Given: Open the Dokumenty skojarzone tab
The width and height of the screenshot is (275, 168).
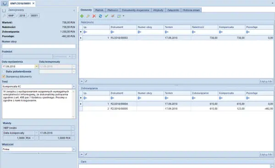Looking at the screenshot, I should pyautogui.click(x=135, y=10).
